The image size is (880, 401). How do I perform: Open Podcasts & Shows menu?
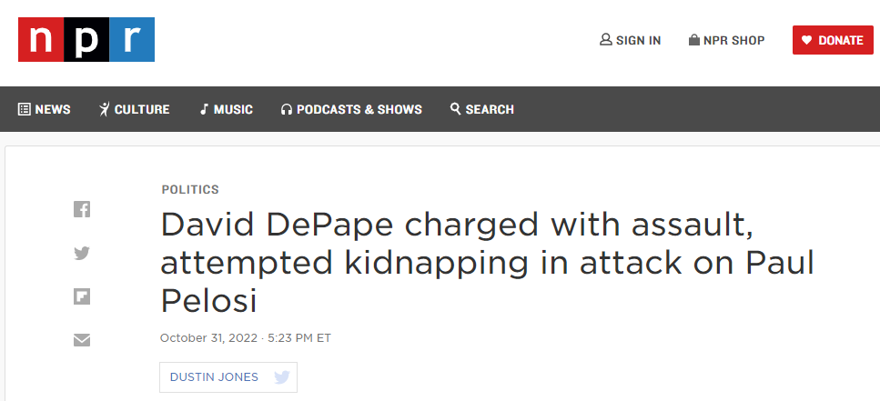click(x=351, y=109)
